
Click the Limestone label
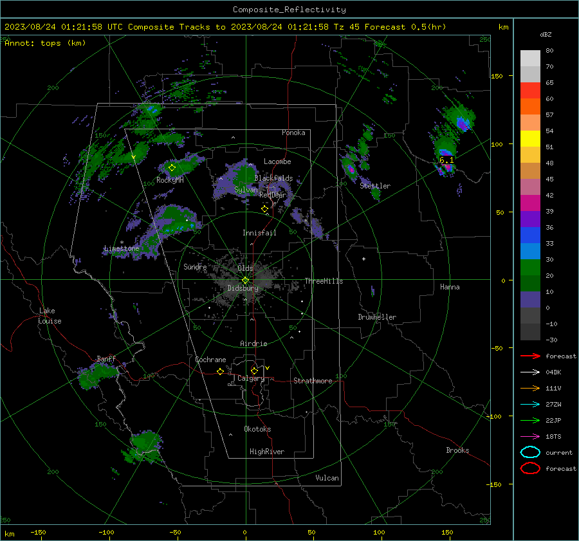[x=122, y=248]
